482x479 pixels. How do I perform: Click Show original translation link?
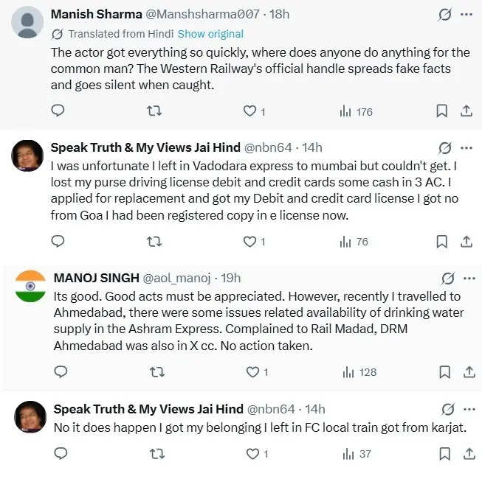coord(210,34)
